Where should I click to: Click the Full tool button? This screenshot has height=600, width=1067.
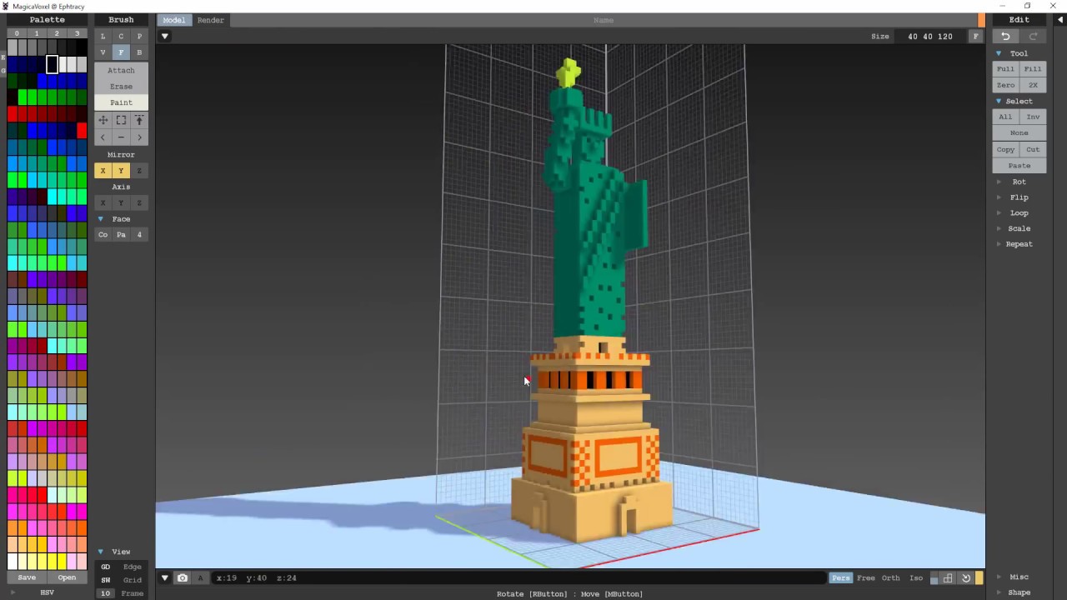coord(1005,69)
